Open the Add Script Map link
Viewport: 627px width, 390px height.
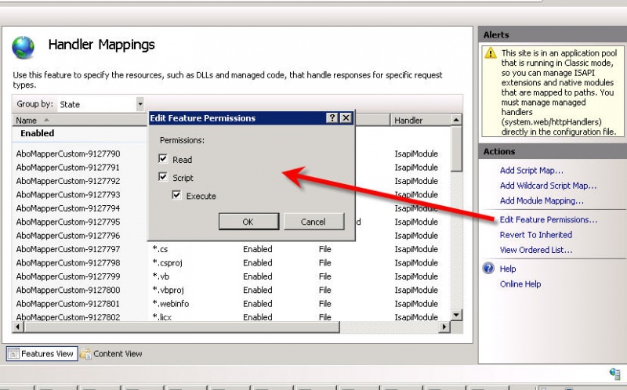click(531, 171)
